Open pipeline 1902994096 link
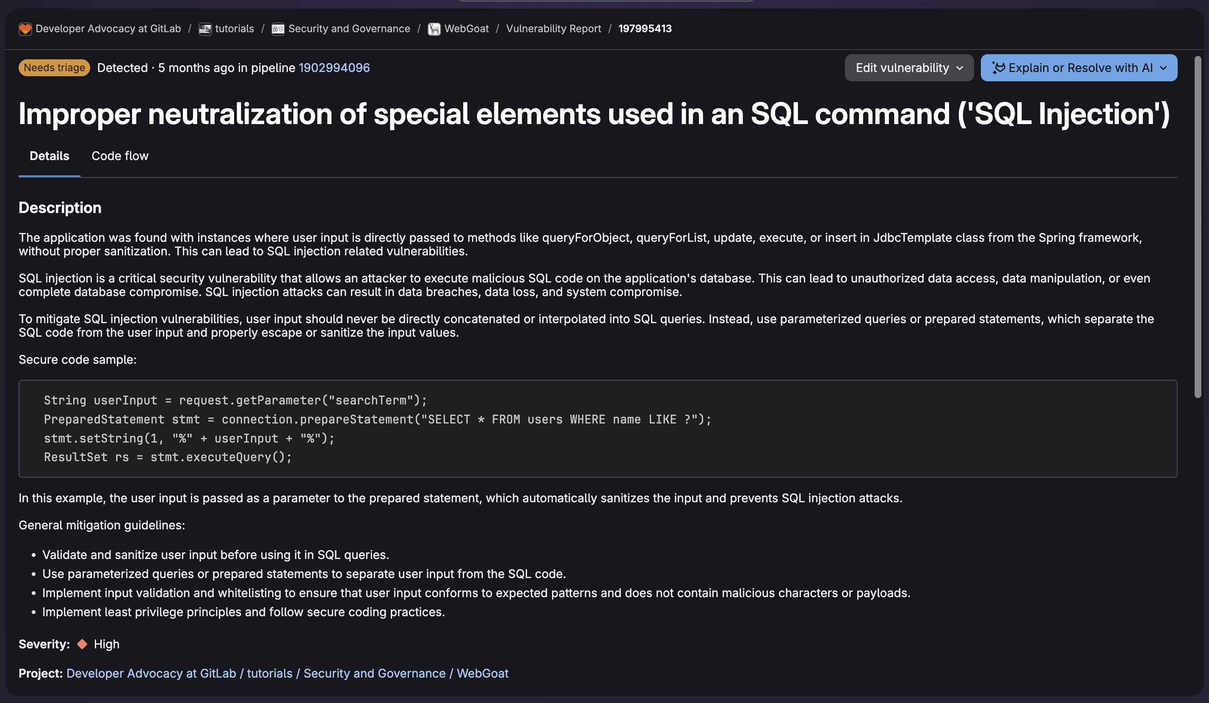 [334, 68]
